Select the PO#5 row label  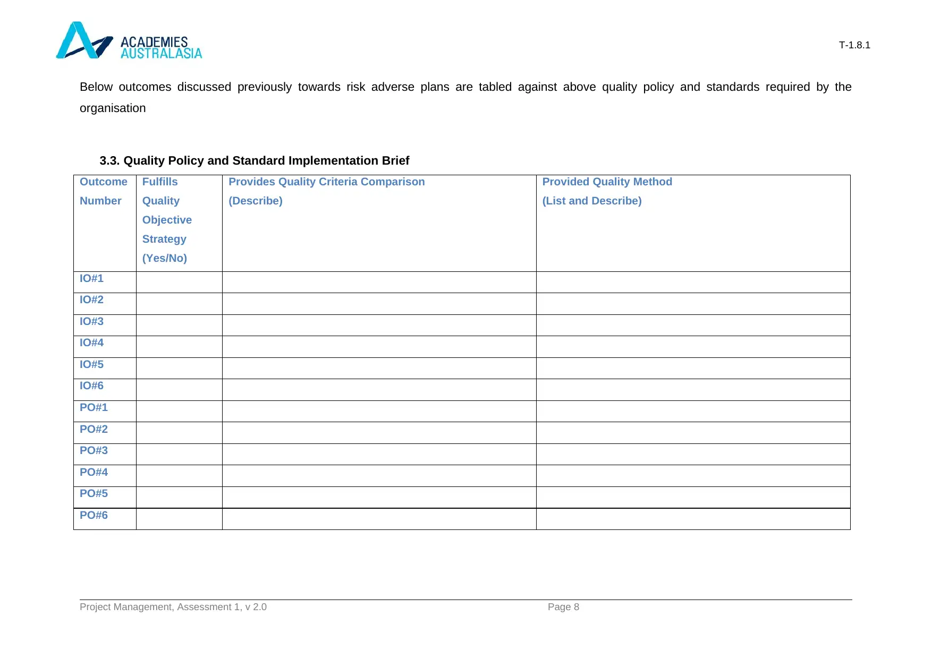94,493
